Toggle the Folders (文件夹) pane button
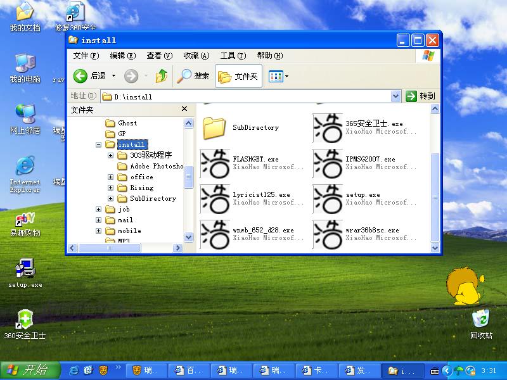Screen dimensions: 507x380 pyautogui.click(x=238, y=77)
